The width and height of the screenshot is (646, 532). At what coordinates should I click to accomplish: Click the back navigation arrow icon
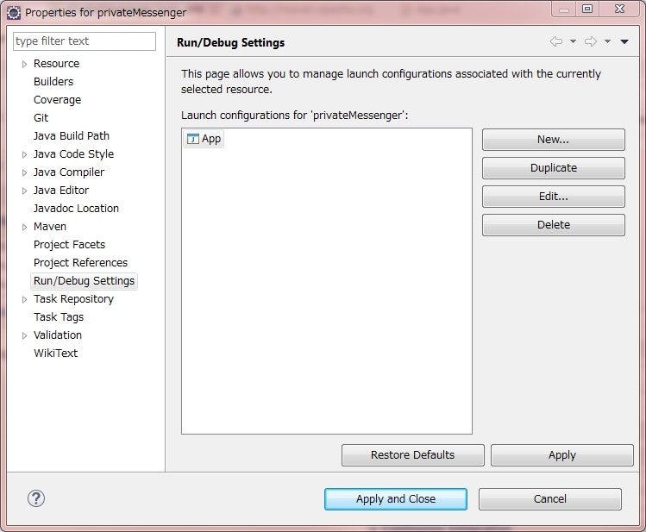point(555,41)
